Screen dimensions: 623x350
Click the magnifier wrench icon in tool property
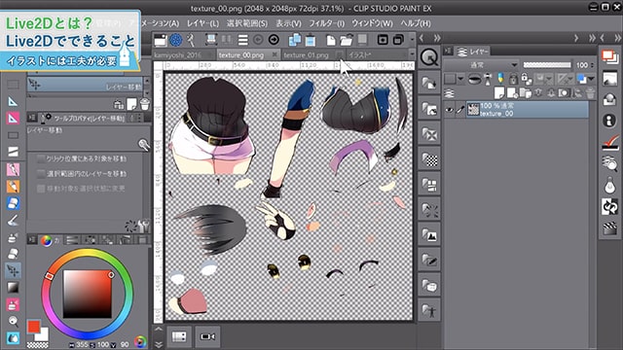(x=144, y=145)
